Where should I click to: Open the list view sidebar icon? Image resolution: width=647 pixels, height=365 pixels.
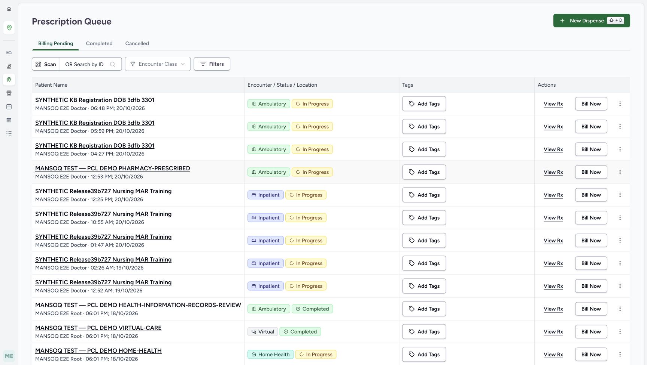pos(9,133)
